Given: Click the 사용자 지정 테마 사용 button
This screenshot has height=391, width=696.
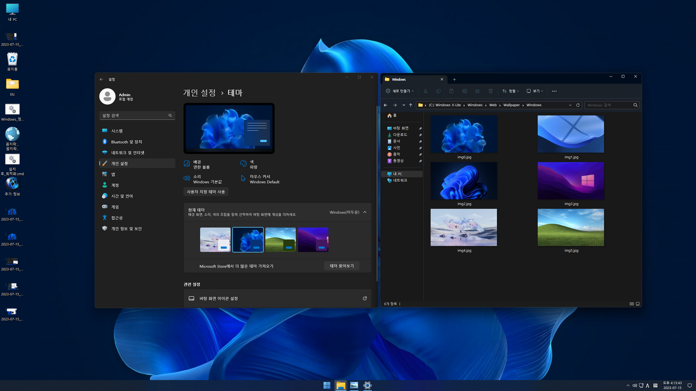Looking at the screenshot, I should 206,192.
